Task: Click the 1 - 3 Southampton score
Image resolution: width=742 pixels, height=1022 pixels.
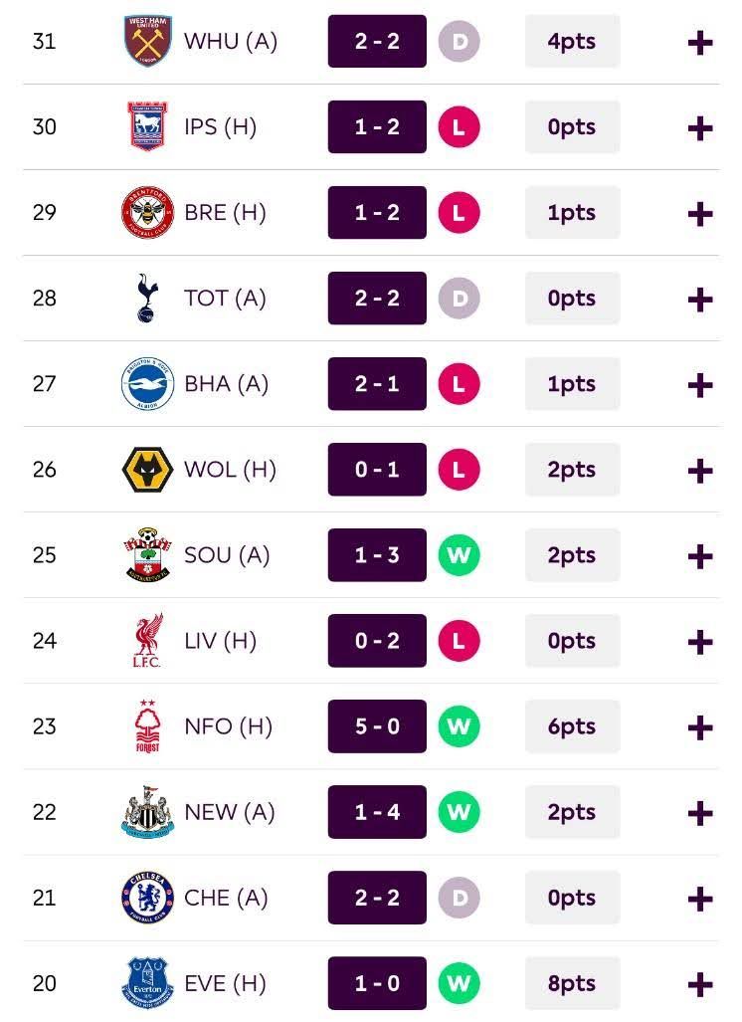Action: pos(377,554)
